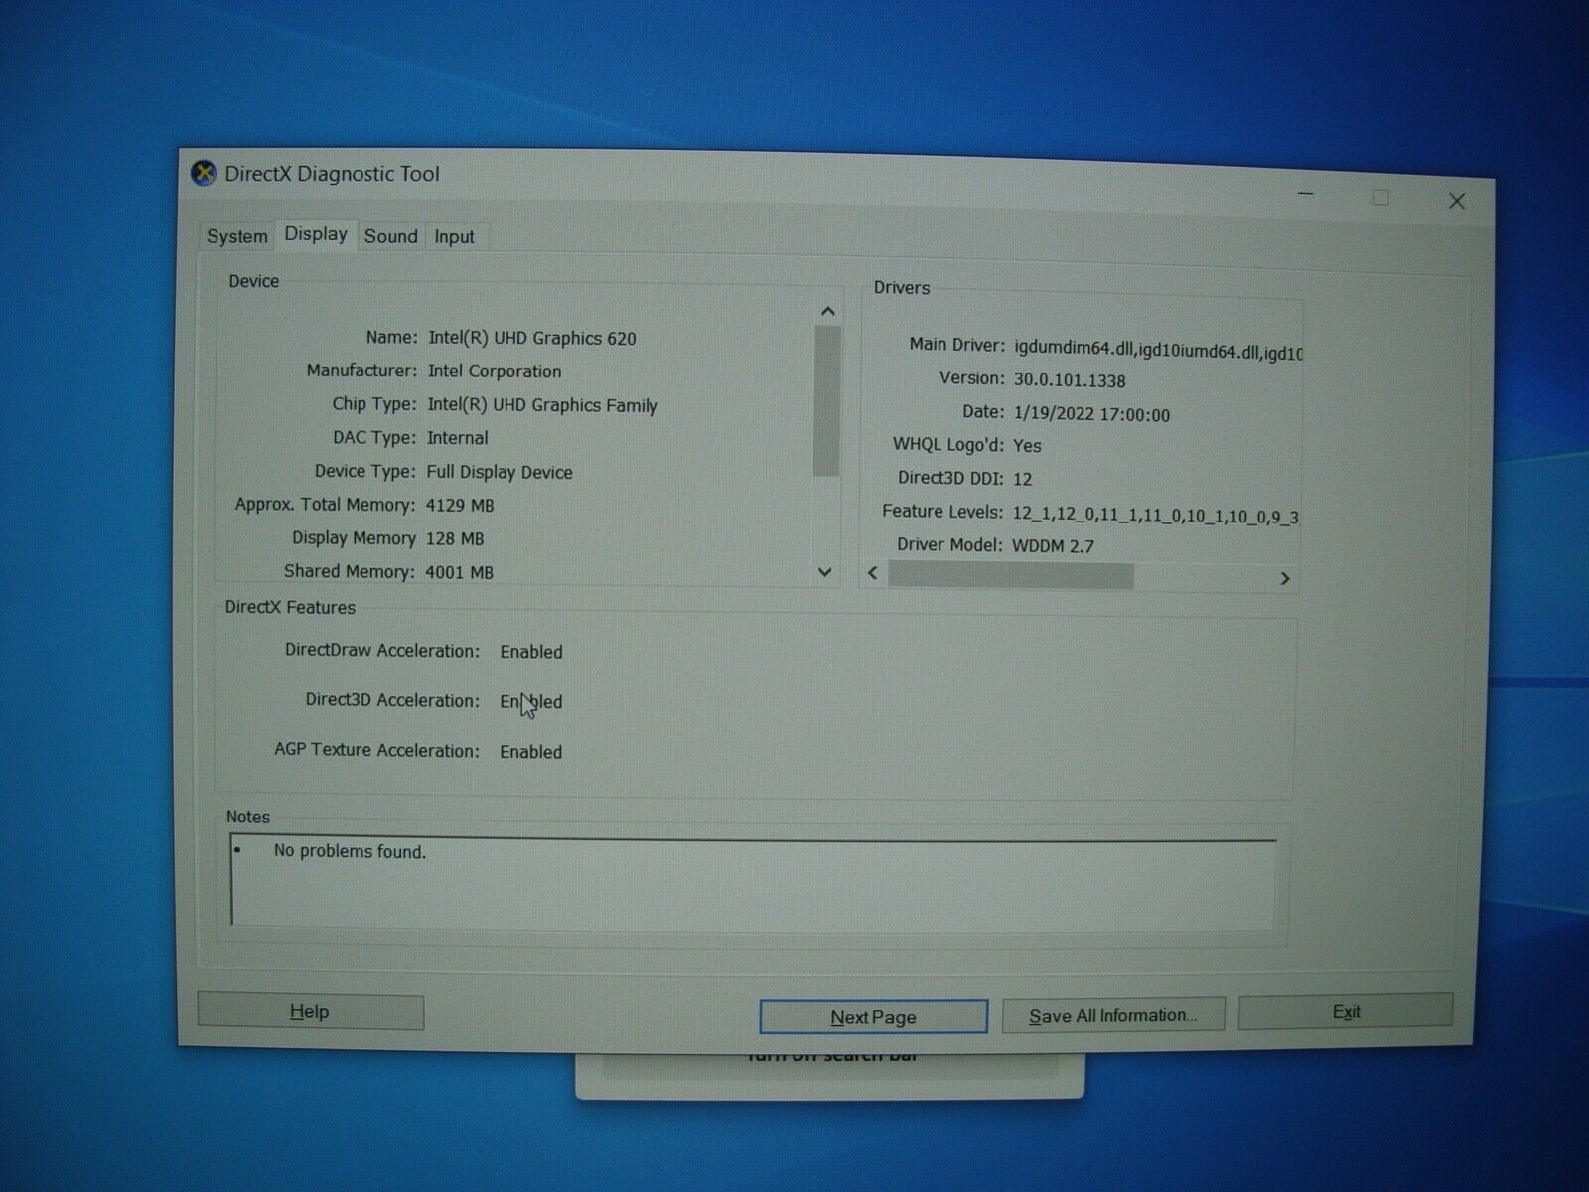
Task: Click the Help button
Action: click(310, 1012)
